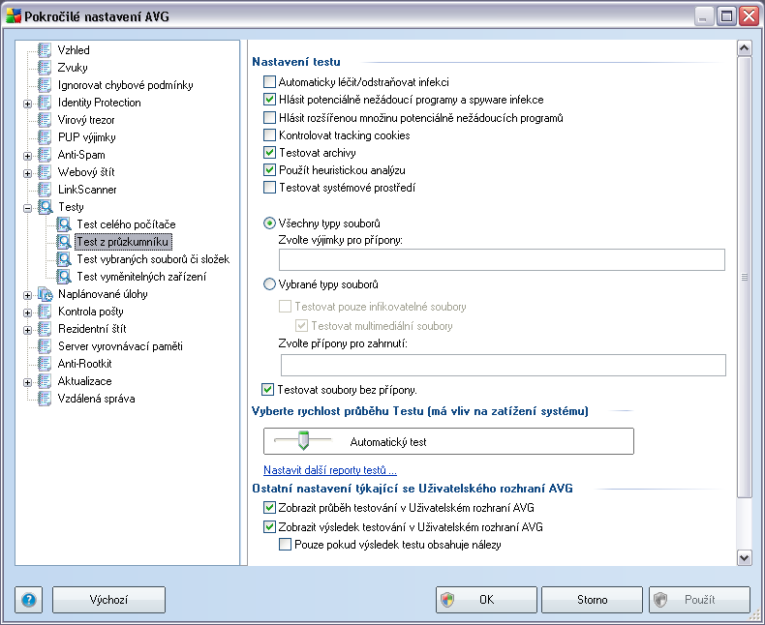The width and height of the screenshot is (765, 625).
Task: Click the Test vyměnitelných zařízení scan icon
Action: point(63,277)
